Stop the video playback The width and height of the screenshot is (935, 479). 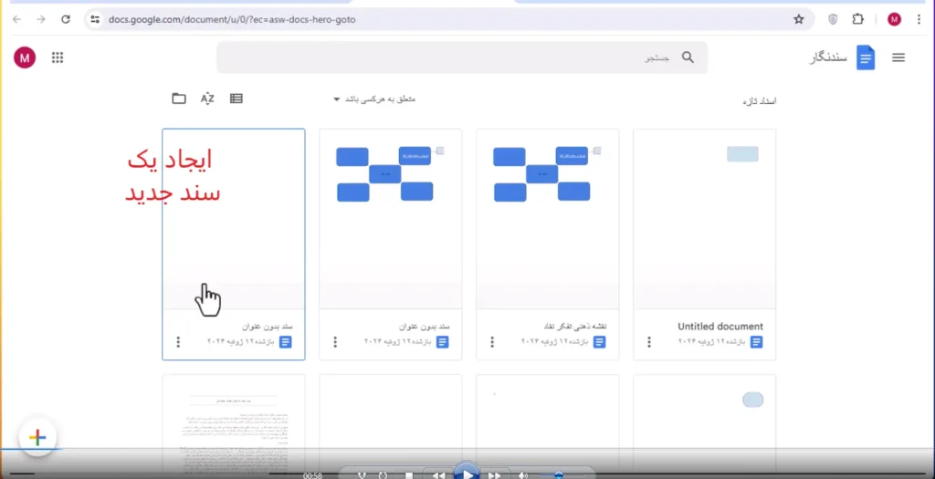tap(409, 475)
